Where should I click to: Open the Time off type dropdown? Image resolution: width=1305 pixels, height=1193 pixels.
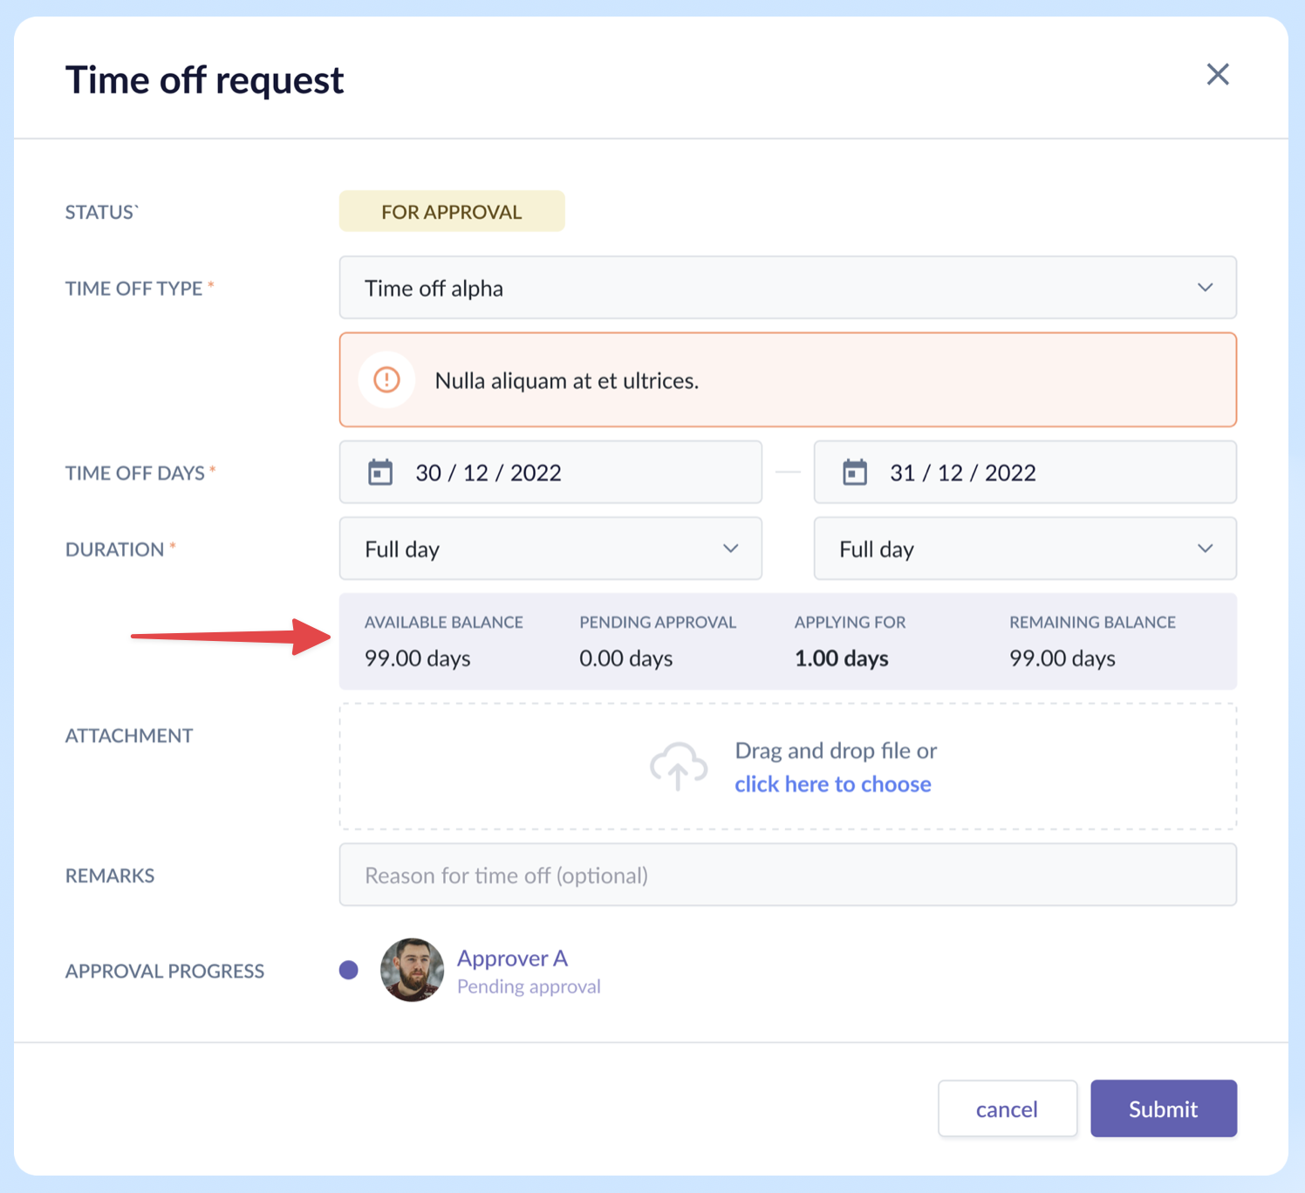coord(787,288)
